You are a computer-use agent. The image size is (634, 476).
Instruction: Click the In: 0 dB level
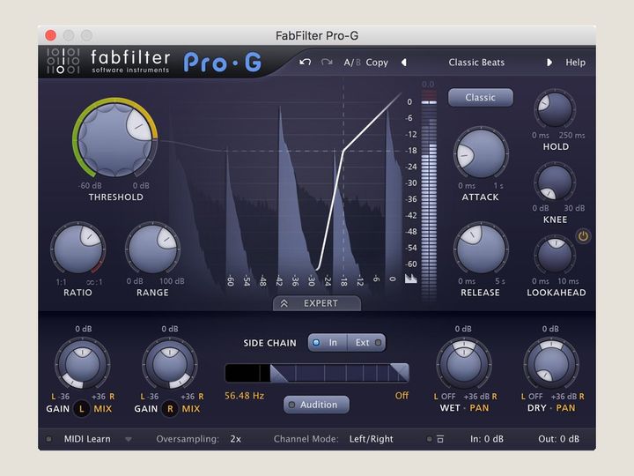tap(487, 439)
